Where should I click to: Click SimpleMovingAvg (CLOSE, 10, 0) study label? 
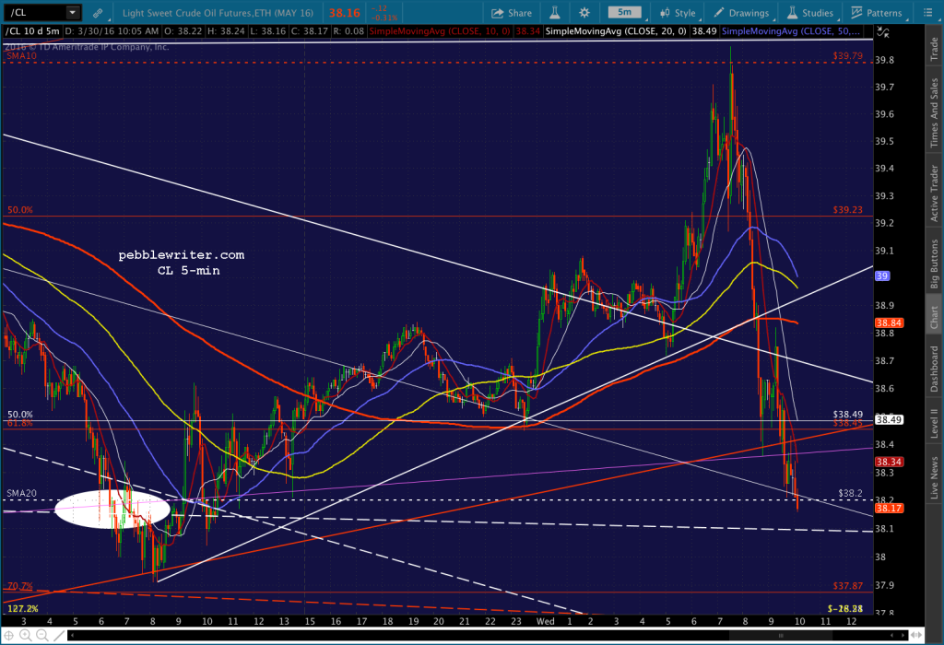tap(440, 30)
